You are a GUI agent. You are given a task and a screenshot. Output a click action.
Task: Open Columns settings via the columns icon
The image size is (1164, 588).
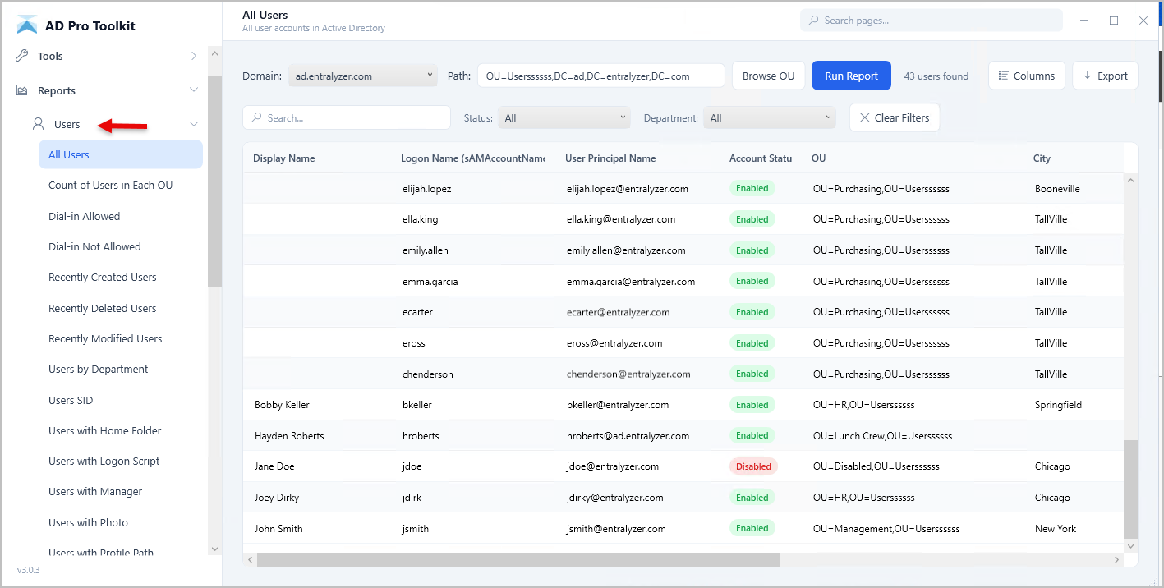(1003, 75)
